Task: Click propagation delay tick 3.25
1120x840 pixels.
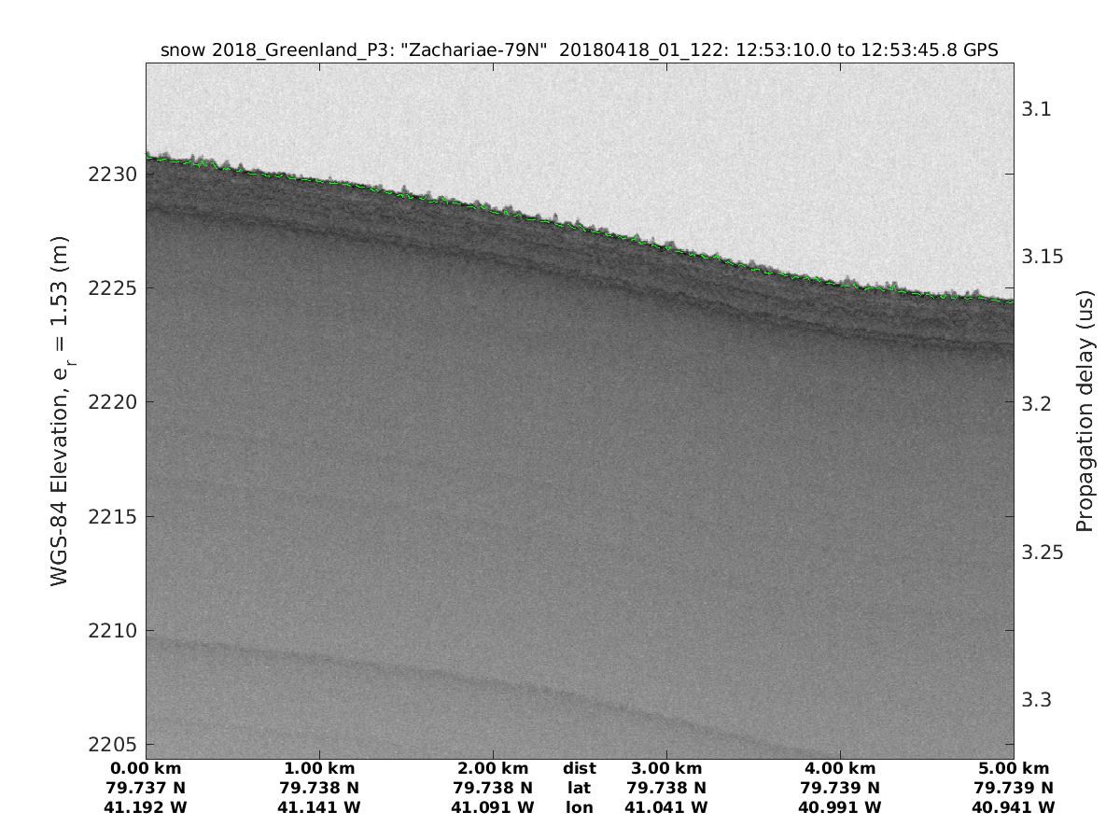Action: pyautogui.click(x=1043, y=553)
